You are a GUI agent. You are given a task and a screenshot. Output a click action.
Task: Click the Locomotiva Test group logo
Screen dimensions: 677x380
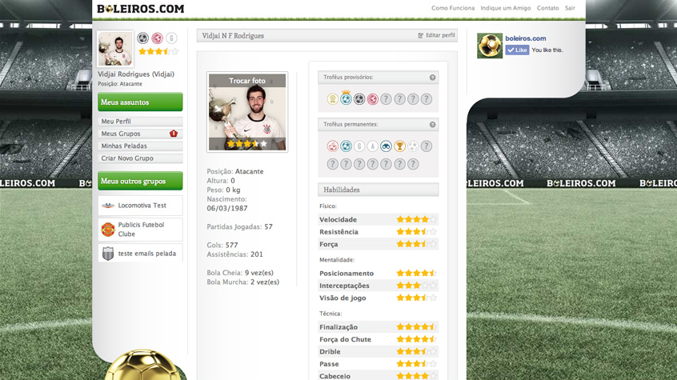click(x=108, y=206)
